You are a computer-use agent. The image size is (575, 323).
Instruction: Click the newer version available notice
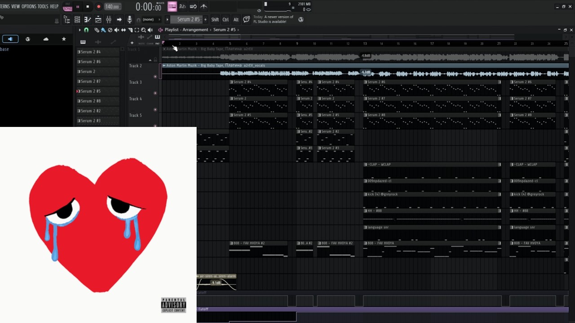(273, 19)
